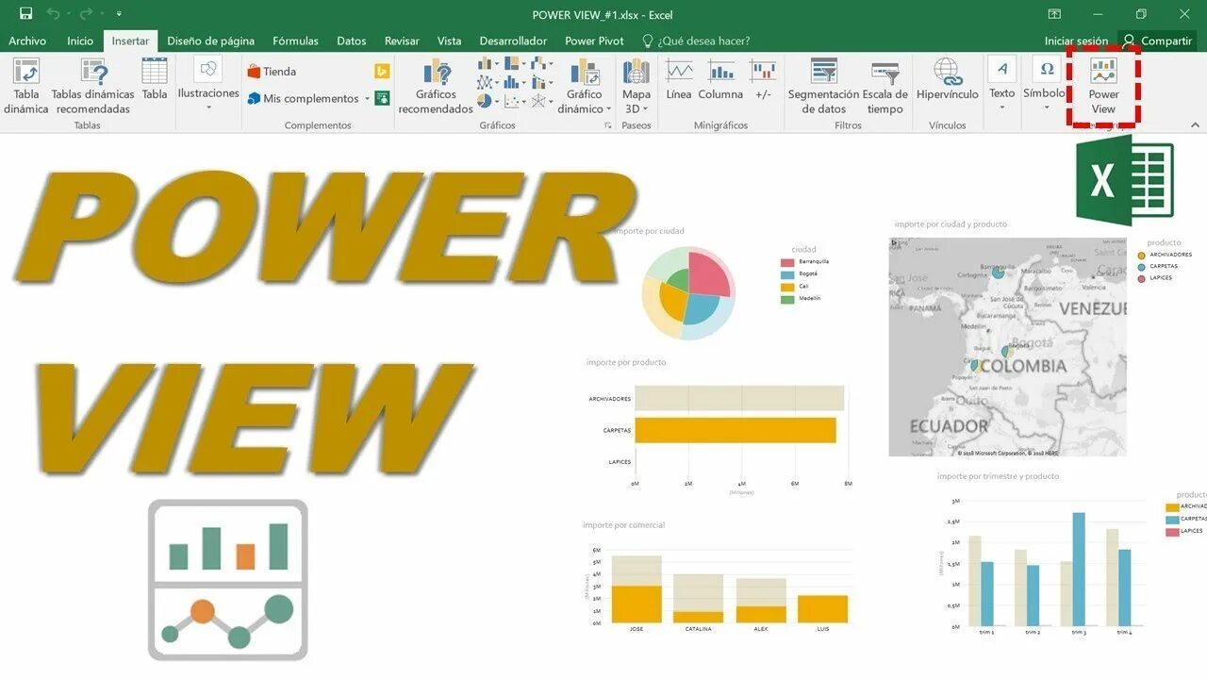Go to the Datos tab

352,41
